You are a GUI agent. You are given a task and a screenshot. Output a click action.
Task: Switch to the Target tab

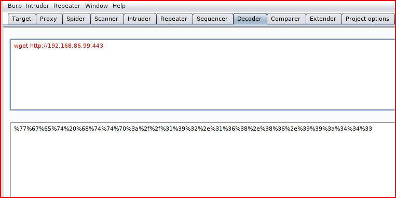(x=22, y=19)
